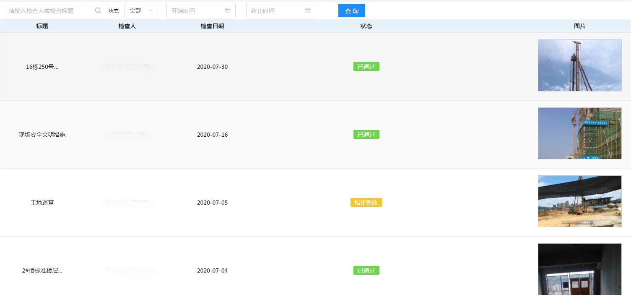Open the site photo for 工地巡查 row

point(579,201)
